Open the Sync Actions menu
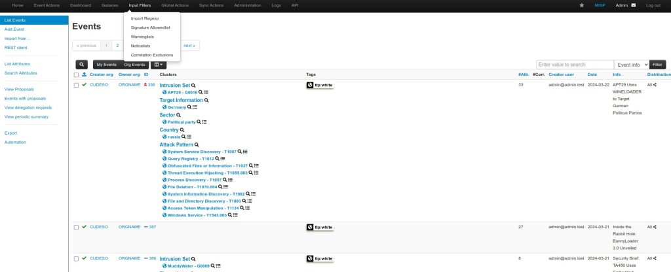 point(212,5)
